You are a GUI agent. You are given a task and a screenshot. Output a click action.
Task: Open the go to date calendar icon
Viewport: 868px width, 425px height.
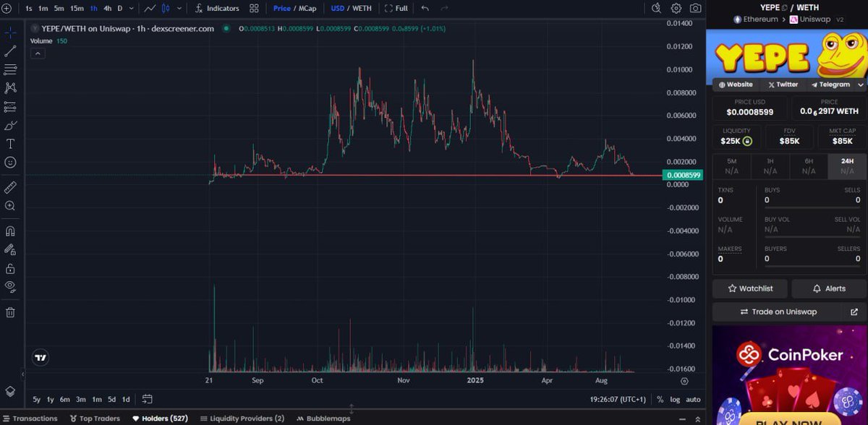(x=147, y=399)
